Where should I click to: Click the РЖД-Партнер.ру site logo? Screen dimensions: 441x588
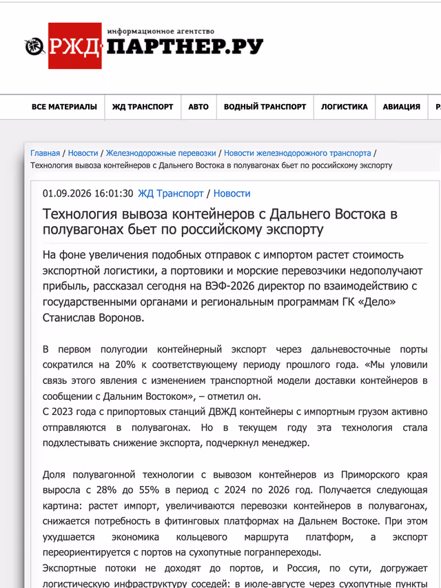click(145, 45)
